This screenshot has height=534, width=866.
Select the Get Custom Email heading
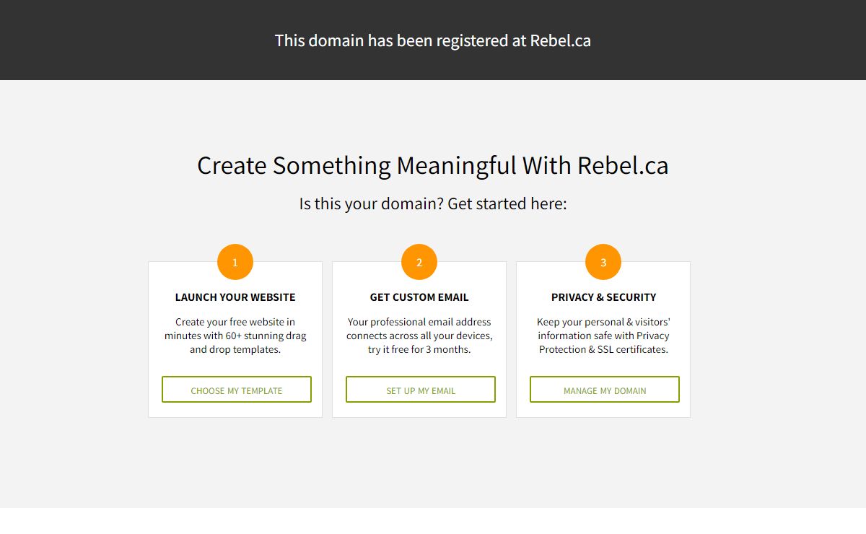(x=419, y=297)
